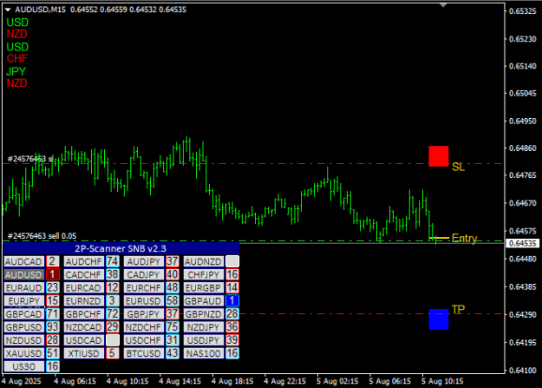Click the value 43 beside BTCUSD
This screenshot has width=542, height=388.
click(173, 353)
